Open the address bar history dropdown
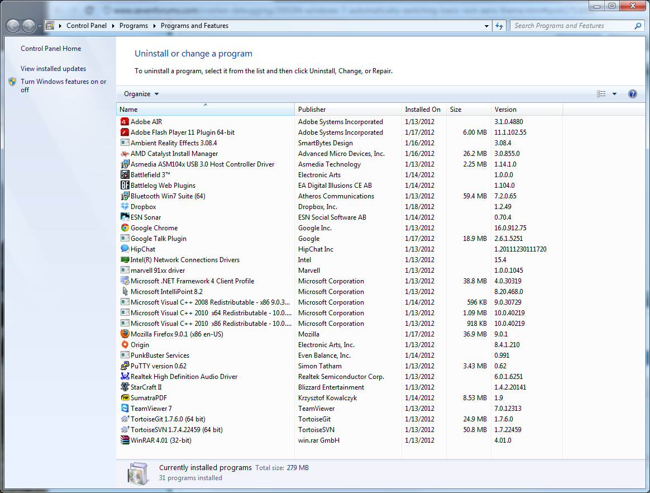This screenshot has width=650, height=493. pyautogui.click(x=486, y=26)
